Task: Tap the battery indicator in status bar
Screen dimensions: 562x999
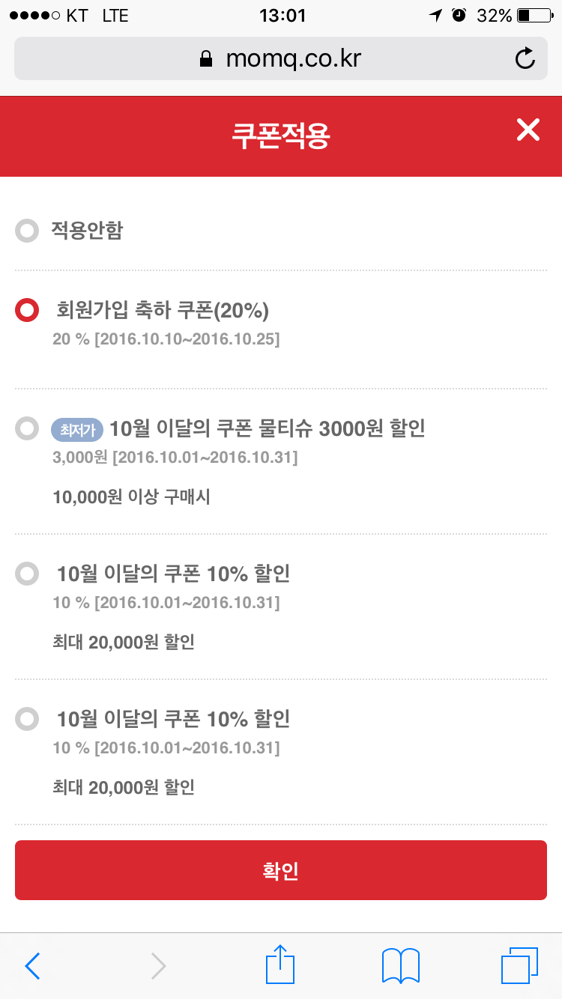Action: (534, 16)
